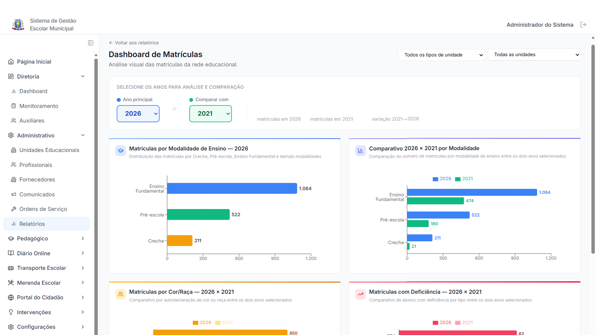Click the trend icon on Deficiência card
The height and width of the screenshot is (335, 596).
(x=360, y=294)
